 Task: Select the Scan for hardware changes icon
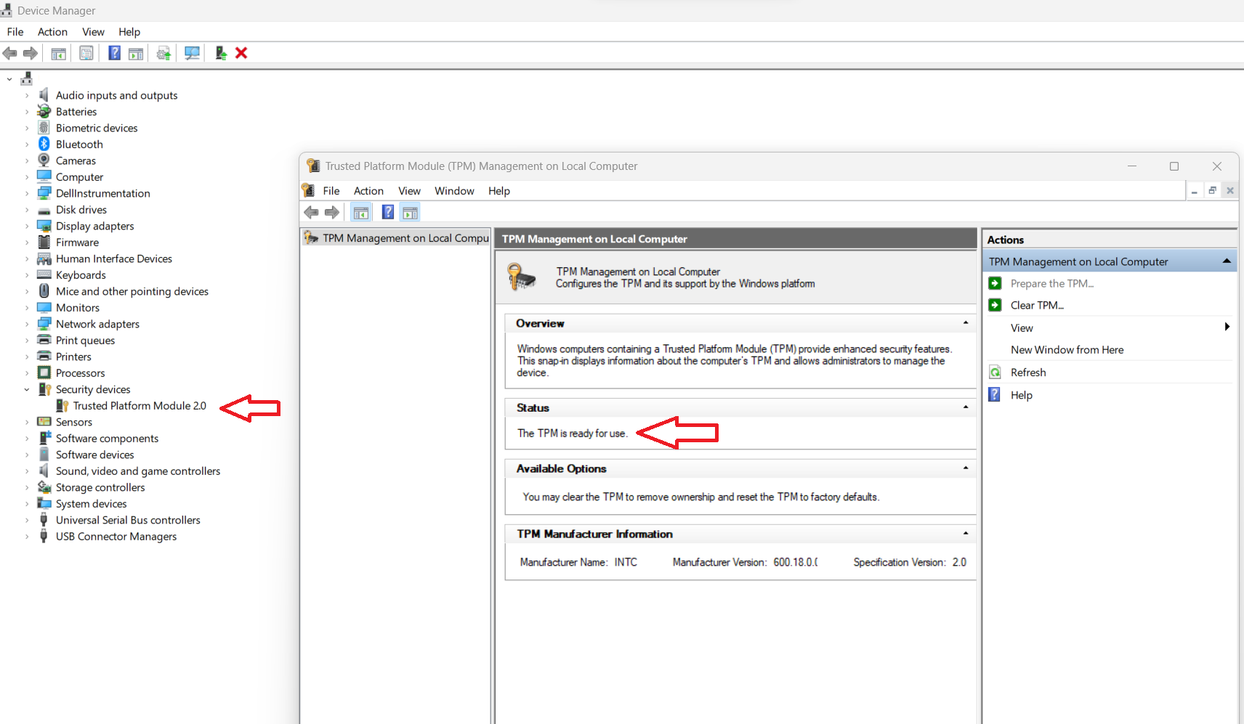[x=192, y=52]
